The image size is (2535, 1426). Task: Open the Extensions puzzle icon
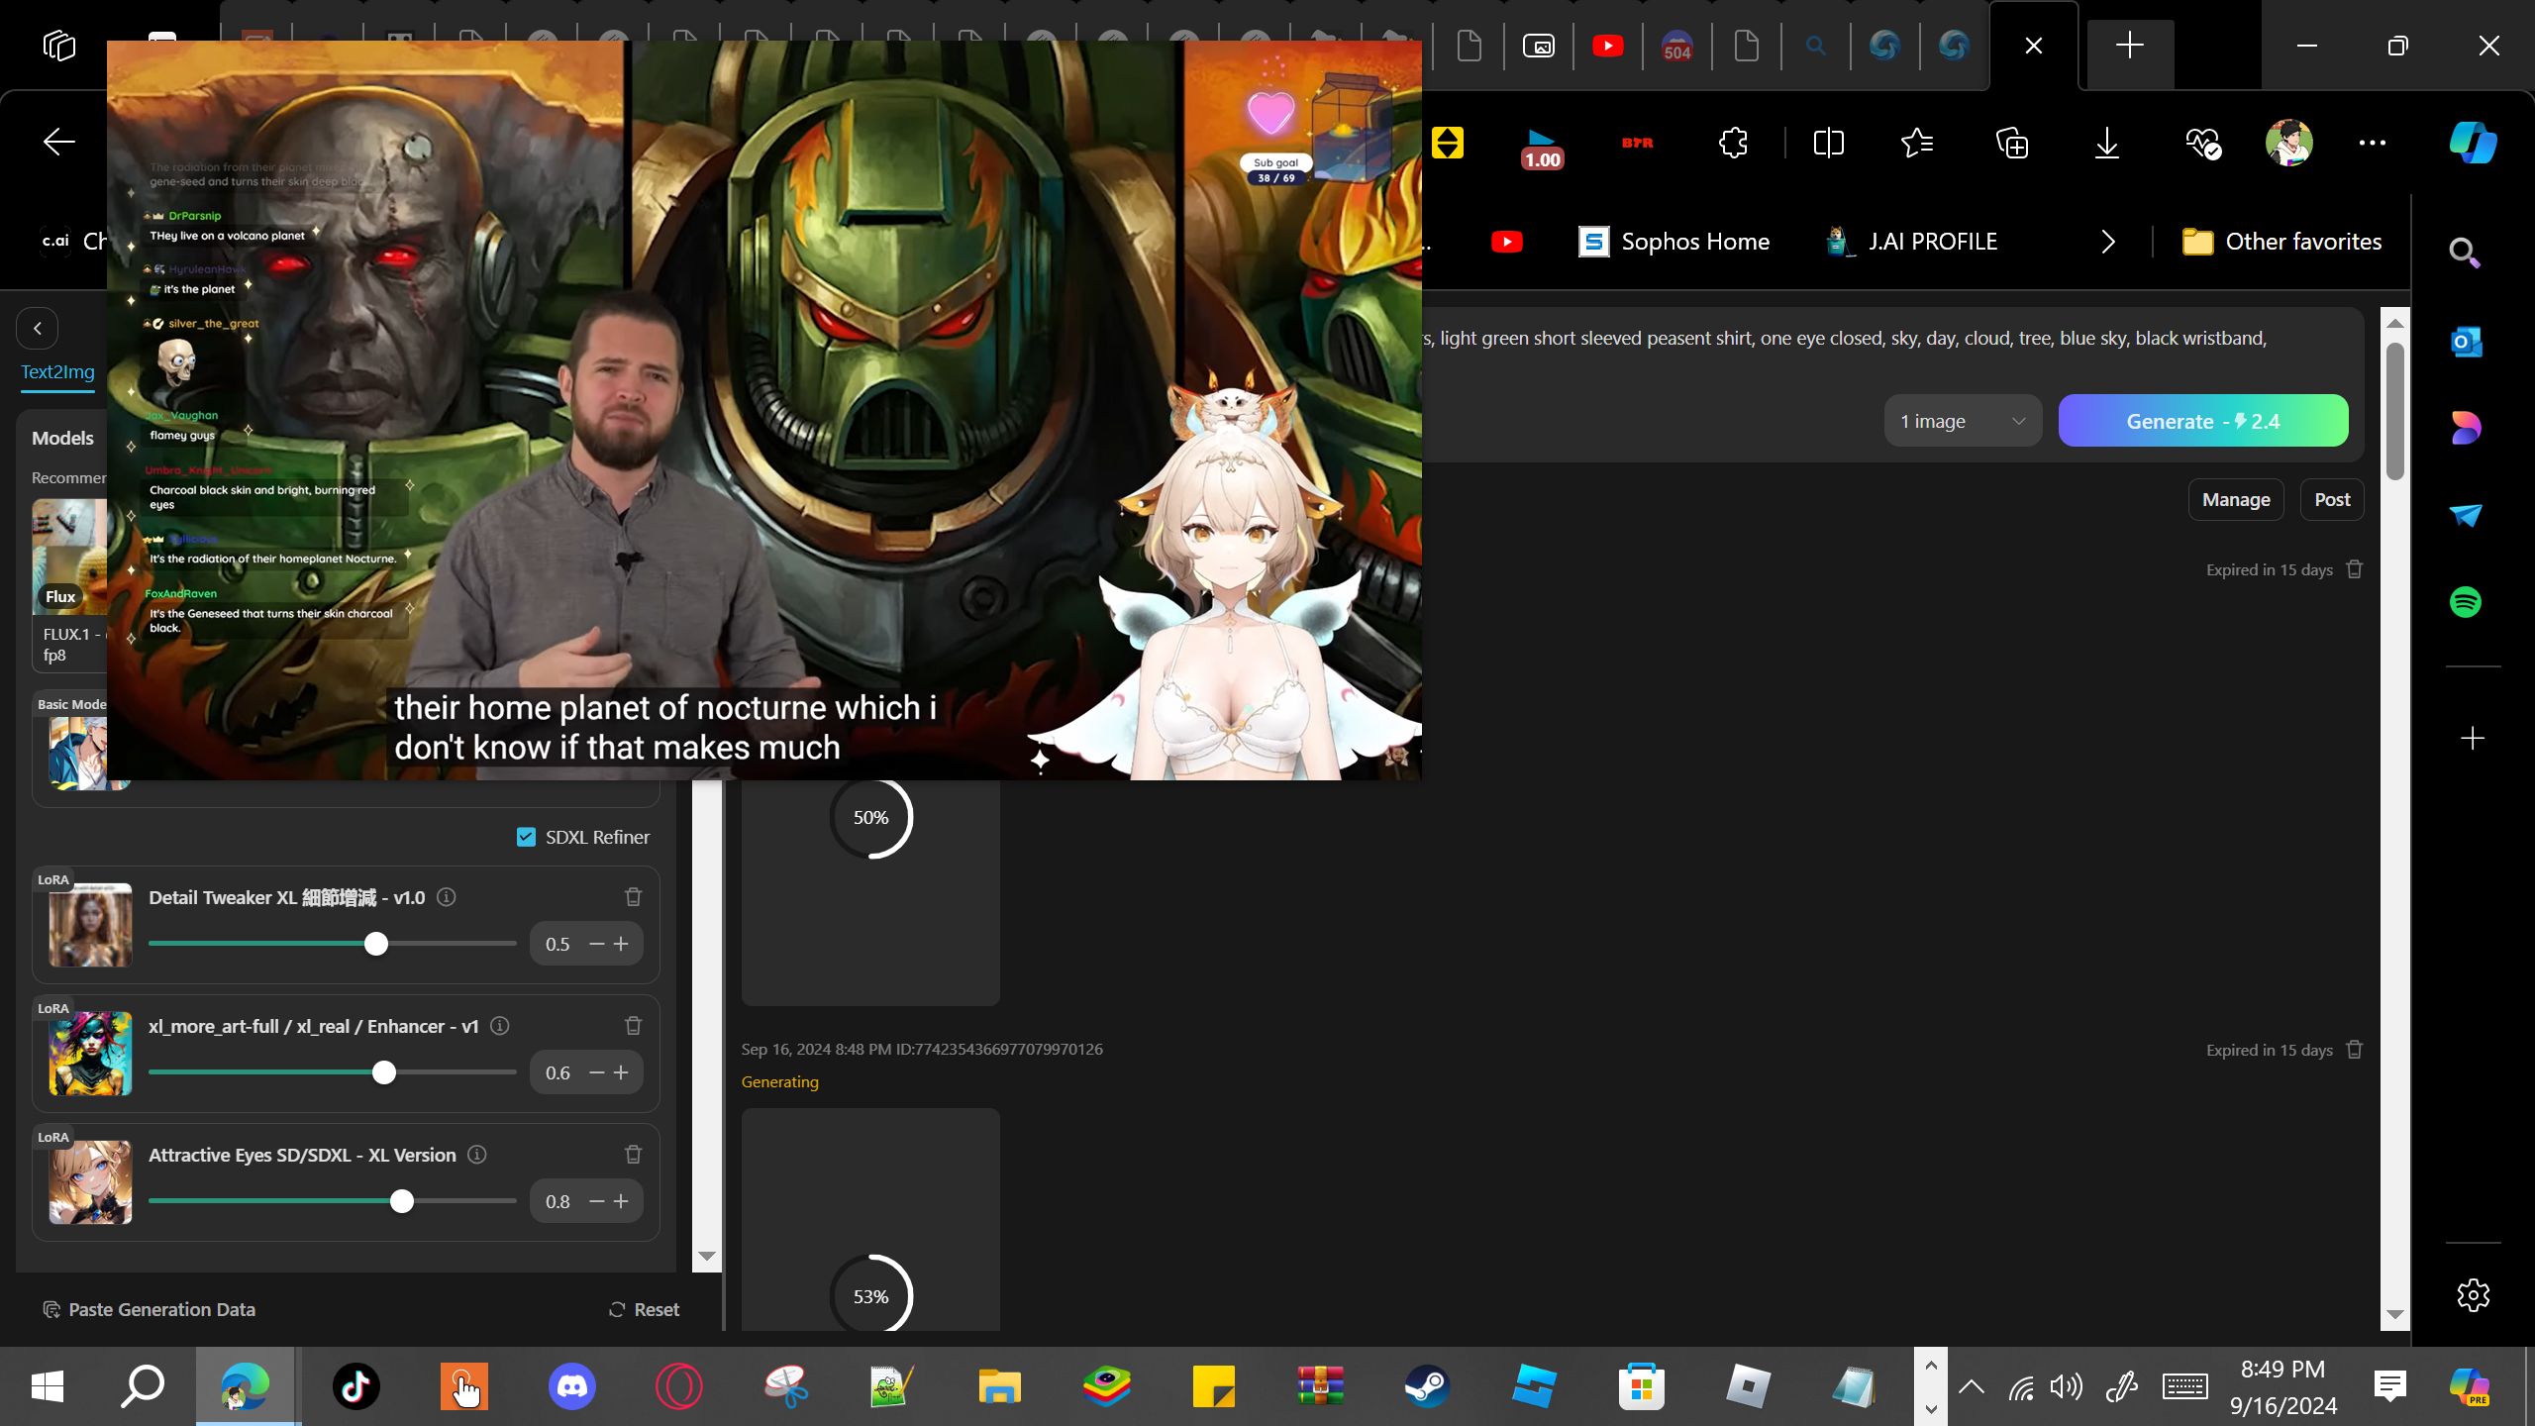click(x=1733, y=143)
